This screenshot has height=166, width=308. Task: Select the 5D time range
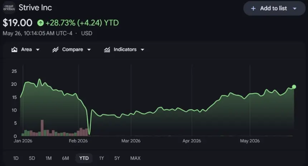(32, 158)
